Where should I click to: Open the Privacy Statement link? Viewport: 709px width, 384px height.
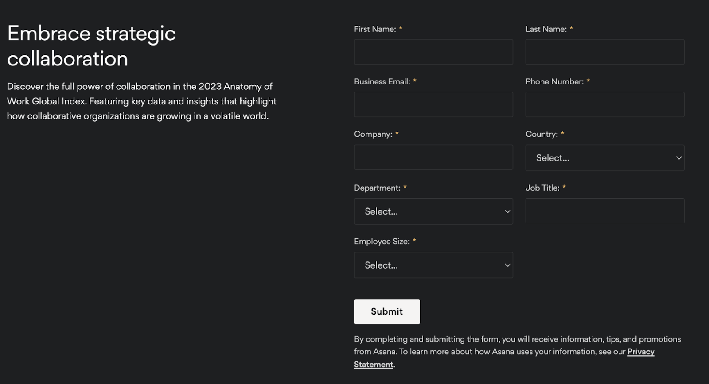point(641,352)
